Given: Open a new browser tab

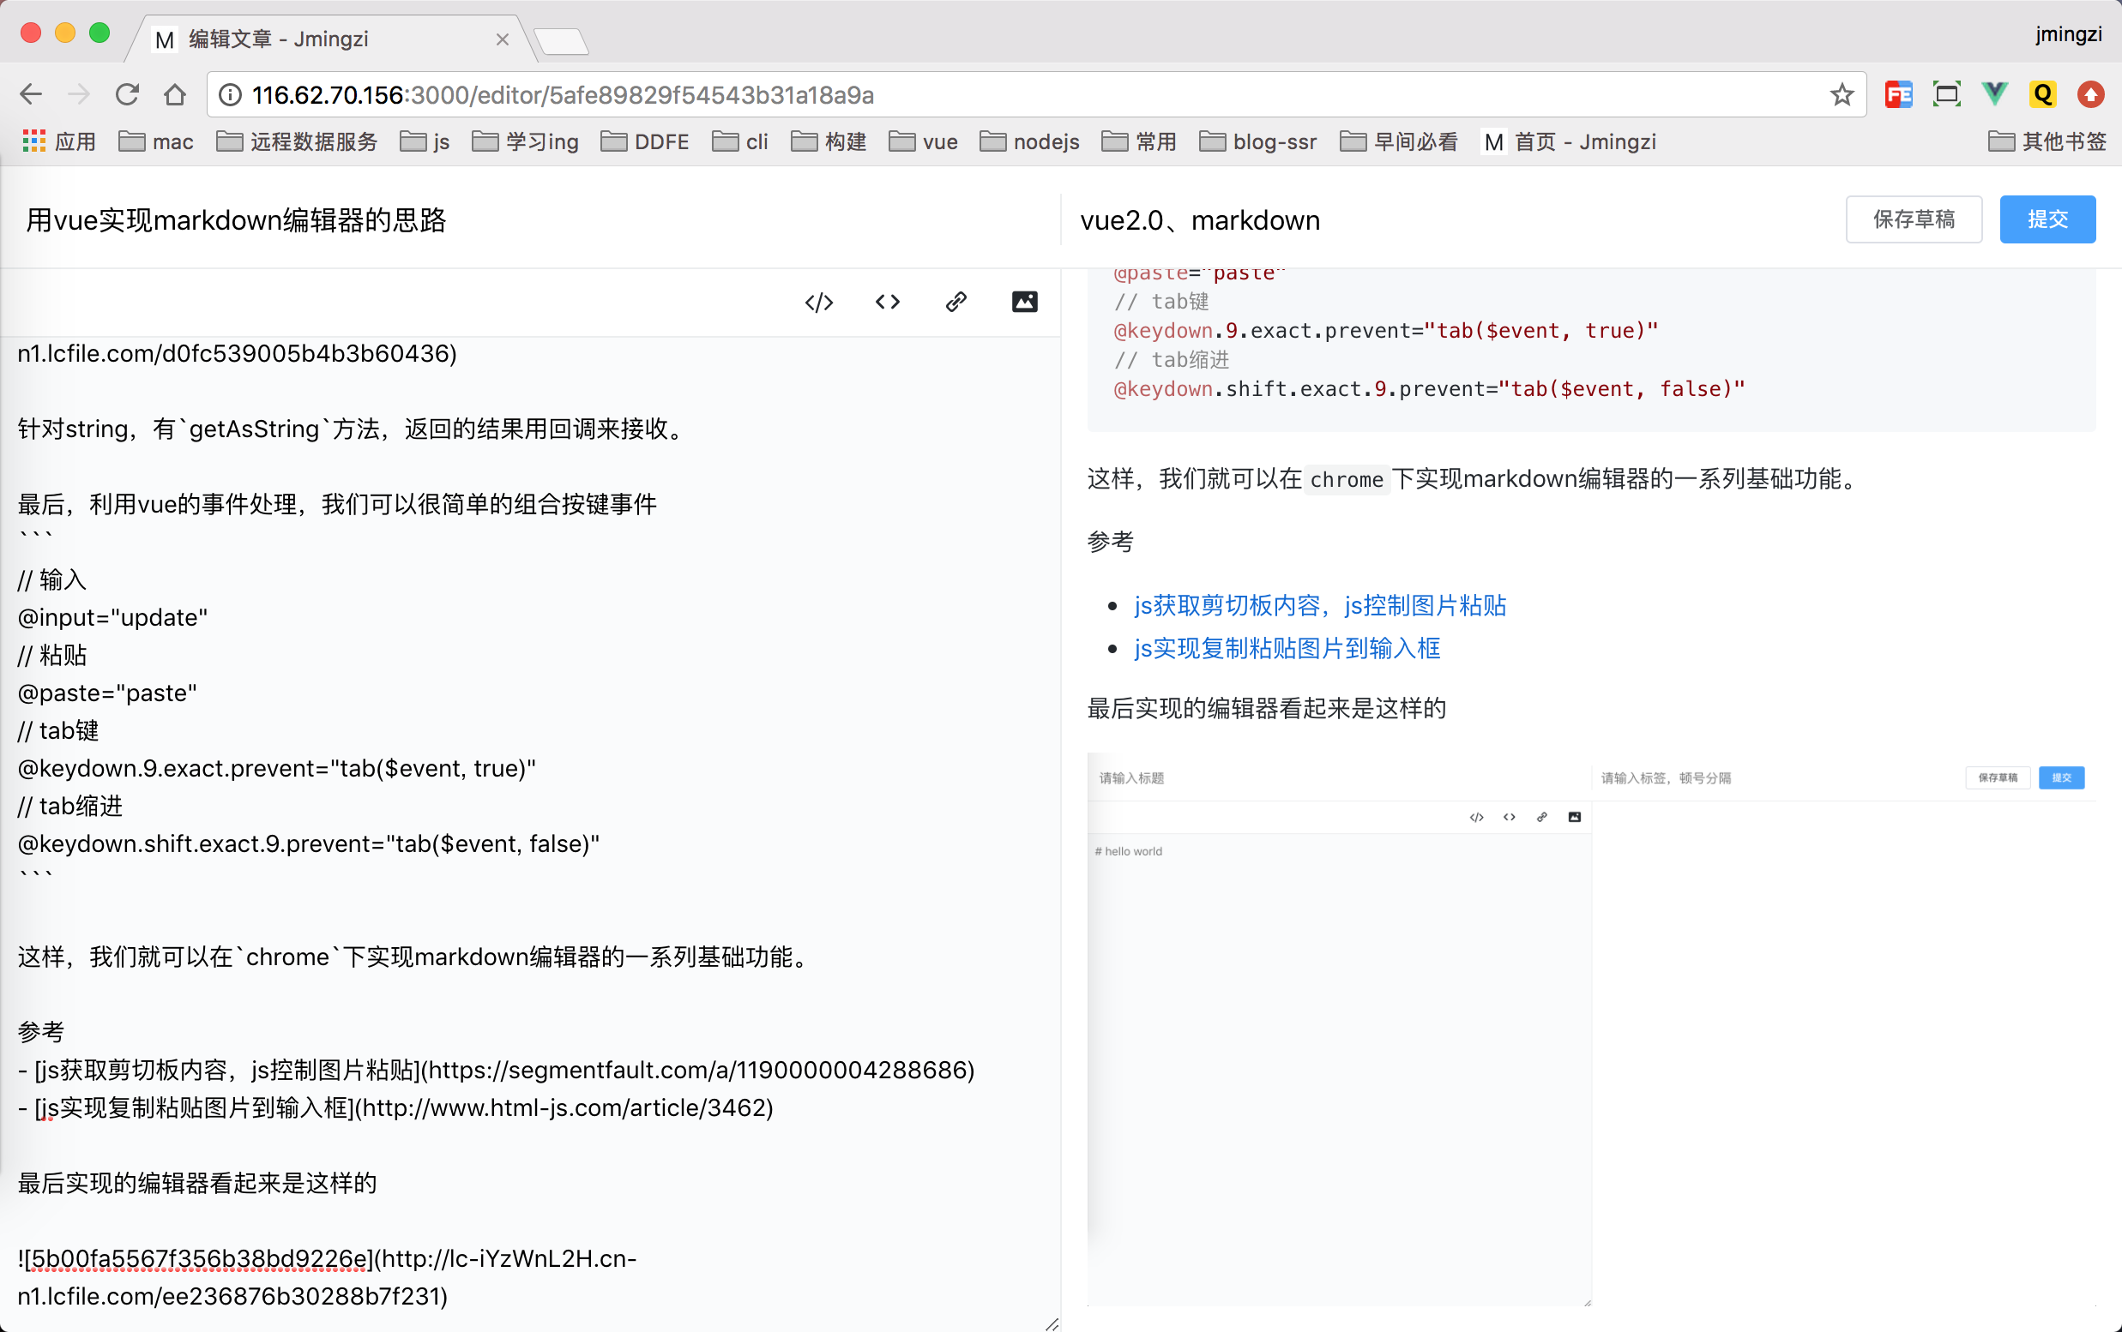Looking at the screenshot, I should [560, 40].
